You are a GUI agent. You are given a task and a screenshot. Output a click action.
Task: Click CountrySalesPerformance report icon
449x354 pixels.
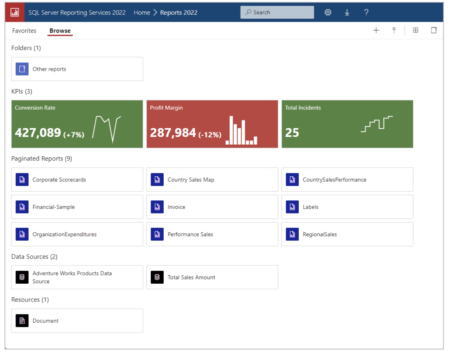292,180
